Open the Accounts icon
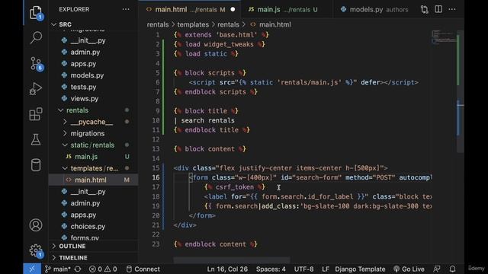Image resolution: width=488 pixels, height=274 pixels. [36, 225]
